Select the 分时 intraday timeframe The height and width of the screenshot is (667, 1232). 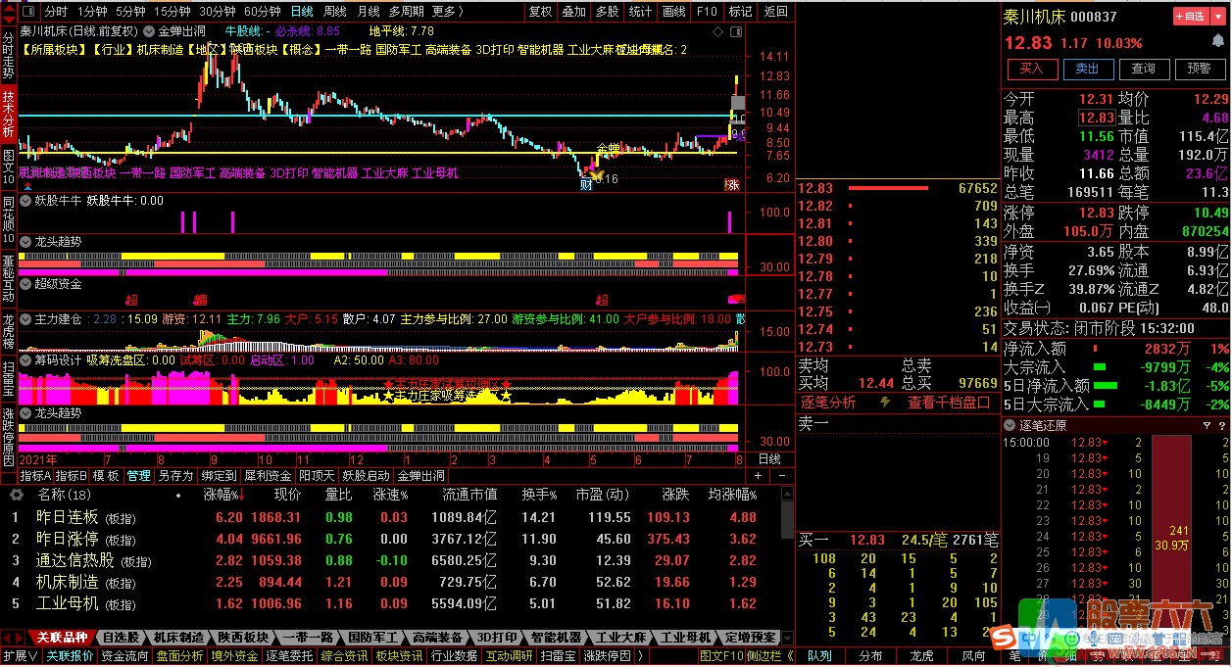pyautogui.click(x=56, y=11)
